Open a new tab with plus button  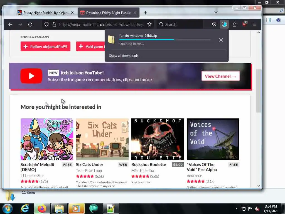click(x=145, y=13)
